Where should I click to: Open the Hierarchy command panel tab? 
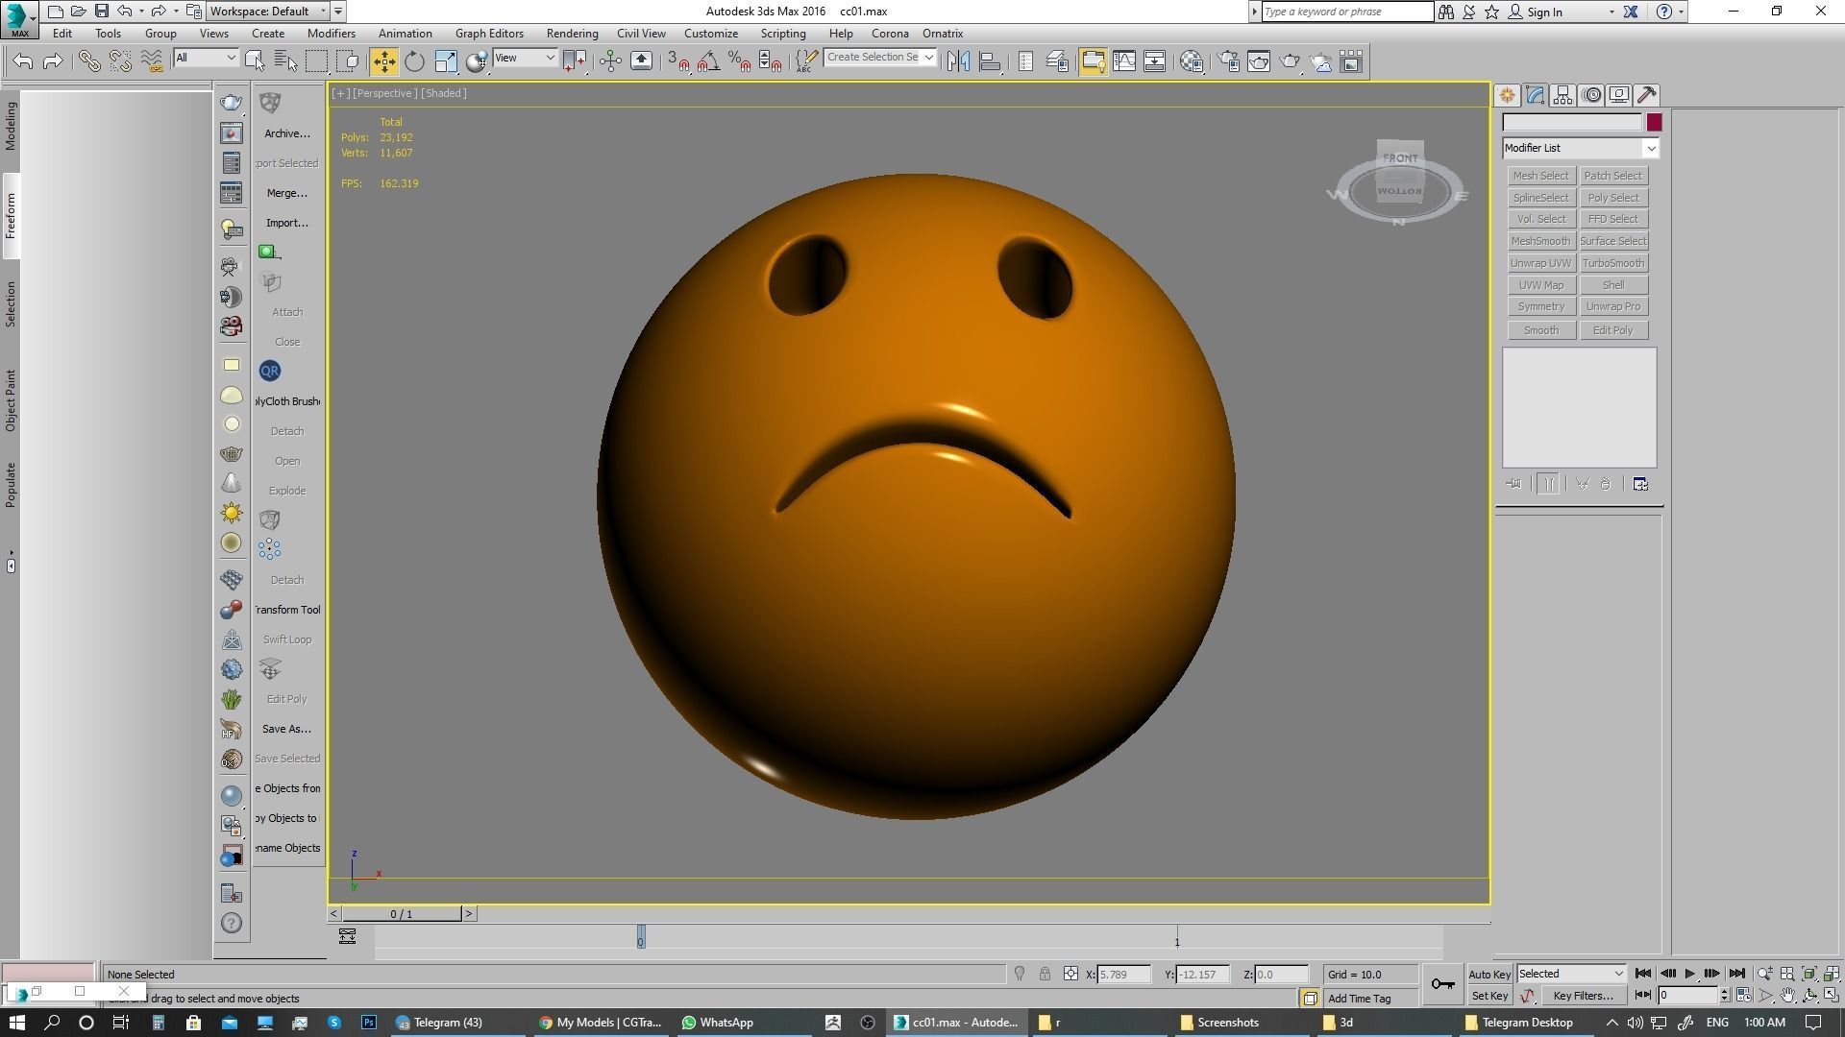(1562, 95)
